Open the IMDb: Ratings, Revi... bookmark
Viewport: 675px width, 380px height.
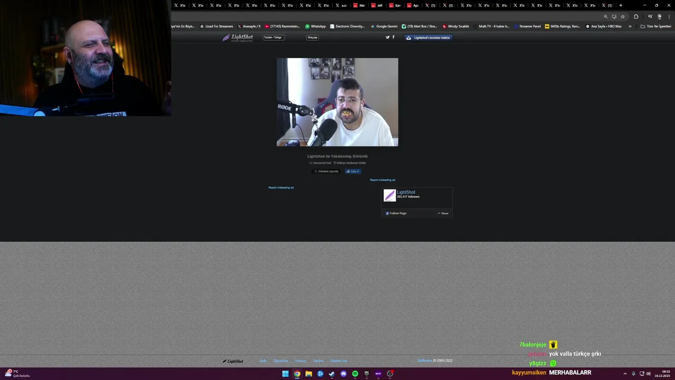(562, 26)
